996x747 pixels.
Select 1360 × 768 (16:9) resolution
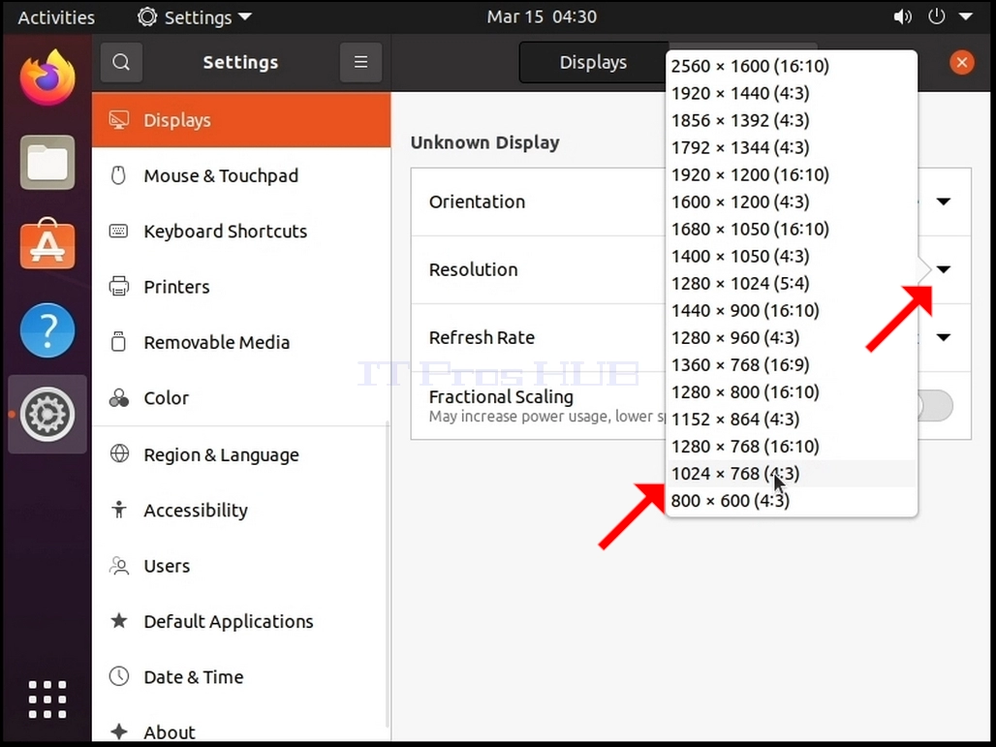(x=792, y=365)
